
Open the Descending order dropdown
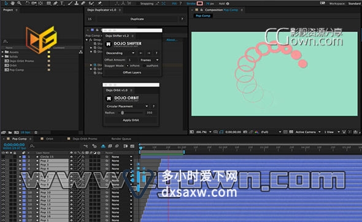point(120,53)
